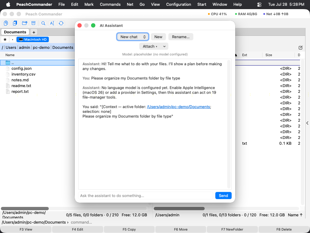Image resolution: width=310 pixels, height=233 pixels.
Task: Click the F4 Edit button
Action: (77, 229)
